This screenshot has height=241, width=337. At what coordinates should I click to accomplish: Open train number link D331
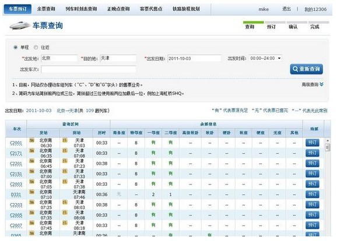pyautogui.click(x=16, y=194)
